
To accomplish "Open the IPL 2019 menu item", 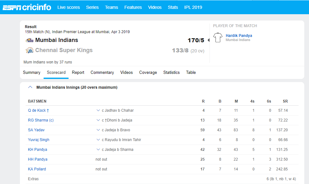I will coord(193,7).
